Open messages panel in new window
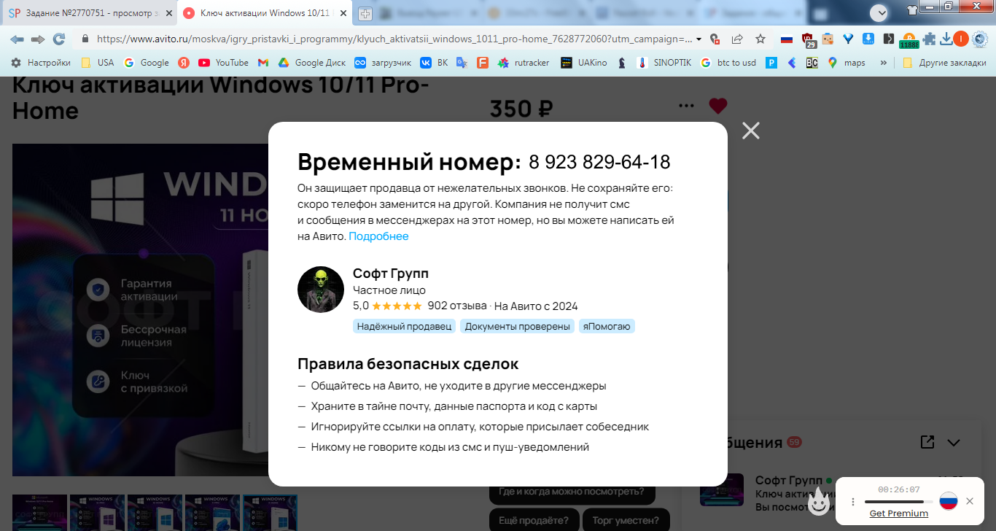Screen dimensions: 996x531 point(927,442)
